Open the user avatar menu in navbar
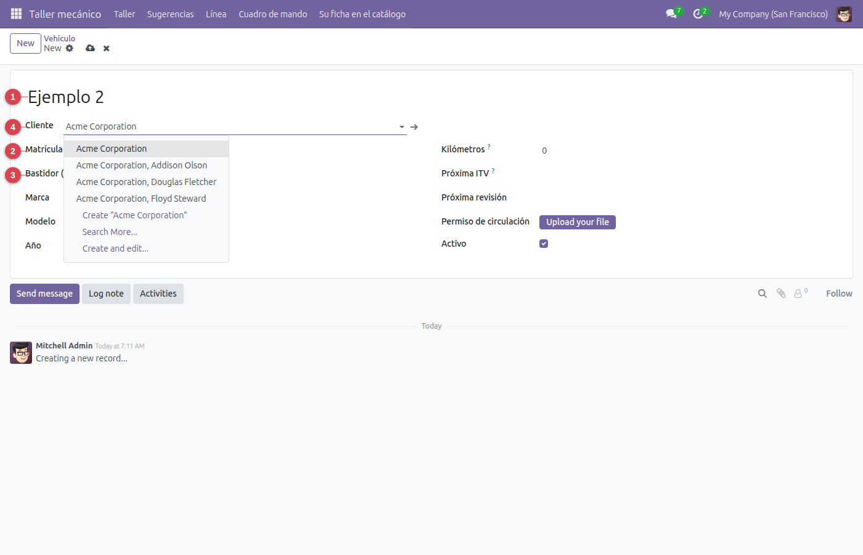863x555 pixels. 844,14
